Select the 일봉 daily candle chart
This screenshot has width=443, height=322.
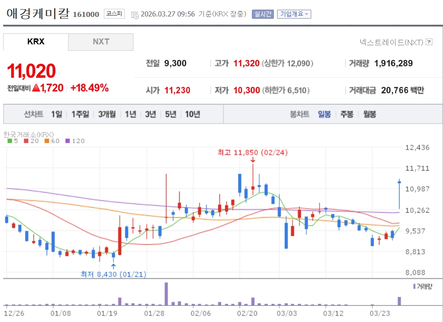324,114
